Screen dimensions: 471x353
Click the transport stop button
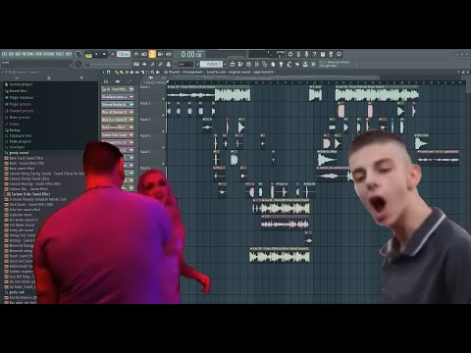pos(104,54)
